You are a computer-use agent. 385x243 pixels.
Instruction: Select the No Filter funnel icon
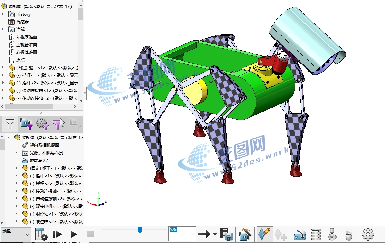pos(10,124)
